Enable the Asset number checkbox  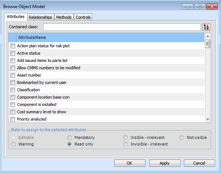(12, 75)
